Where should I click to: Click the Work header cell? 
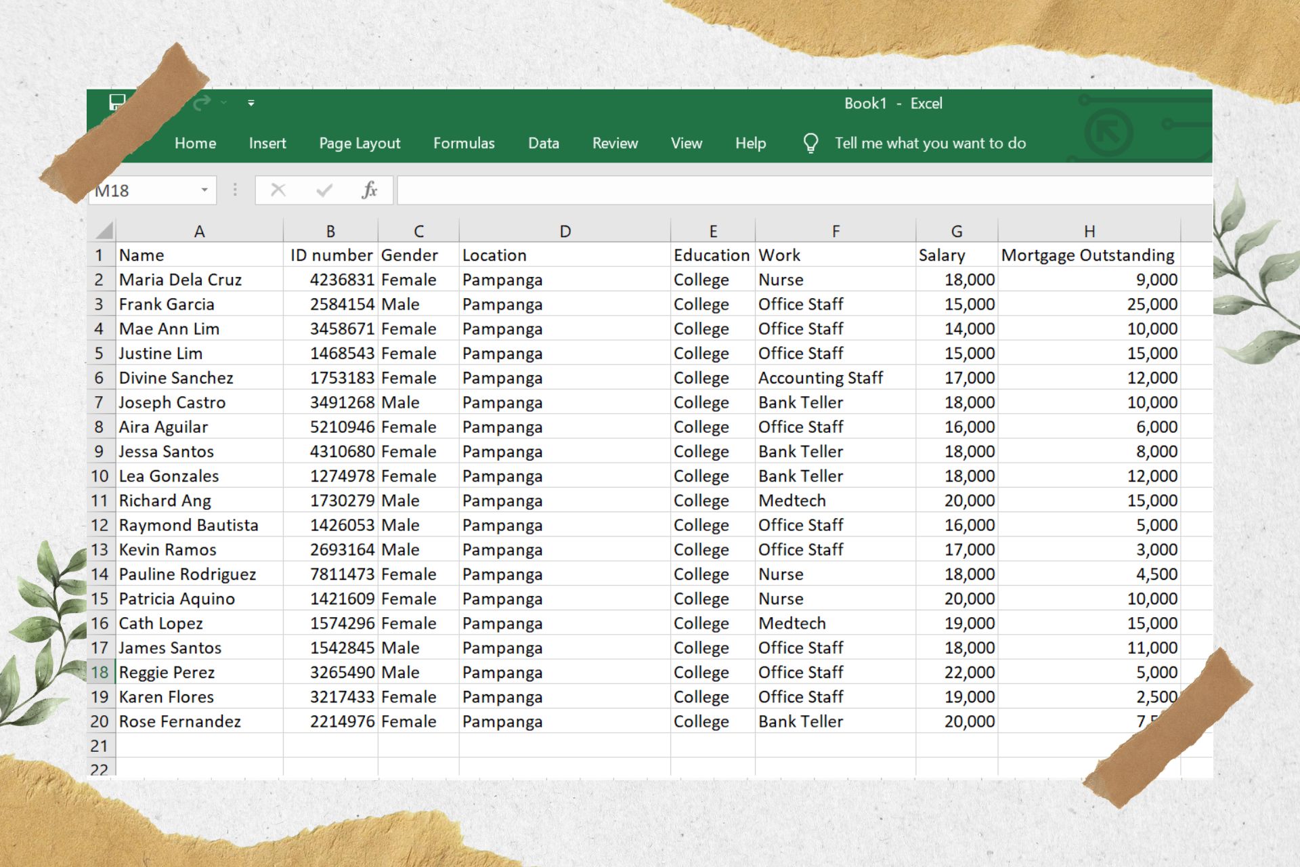tap(836, 255)
